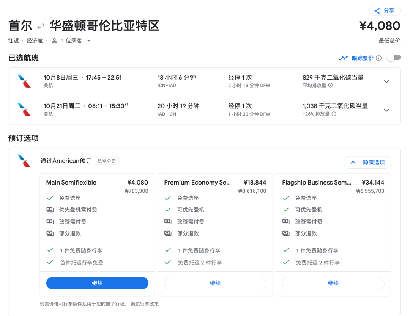Click the info icon next to 平均排放量
The image size is (410, 316).
pyautogui.click(x=330, y=85)
